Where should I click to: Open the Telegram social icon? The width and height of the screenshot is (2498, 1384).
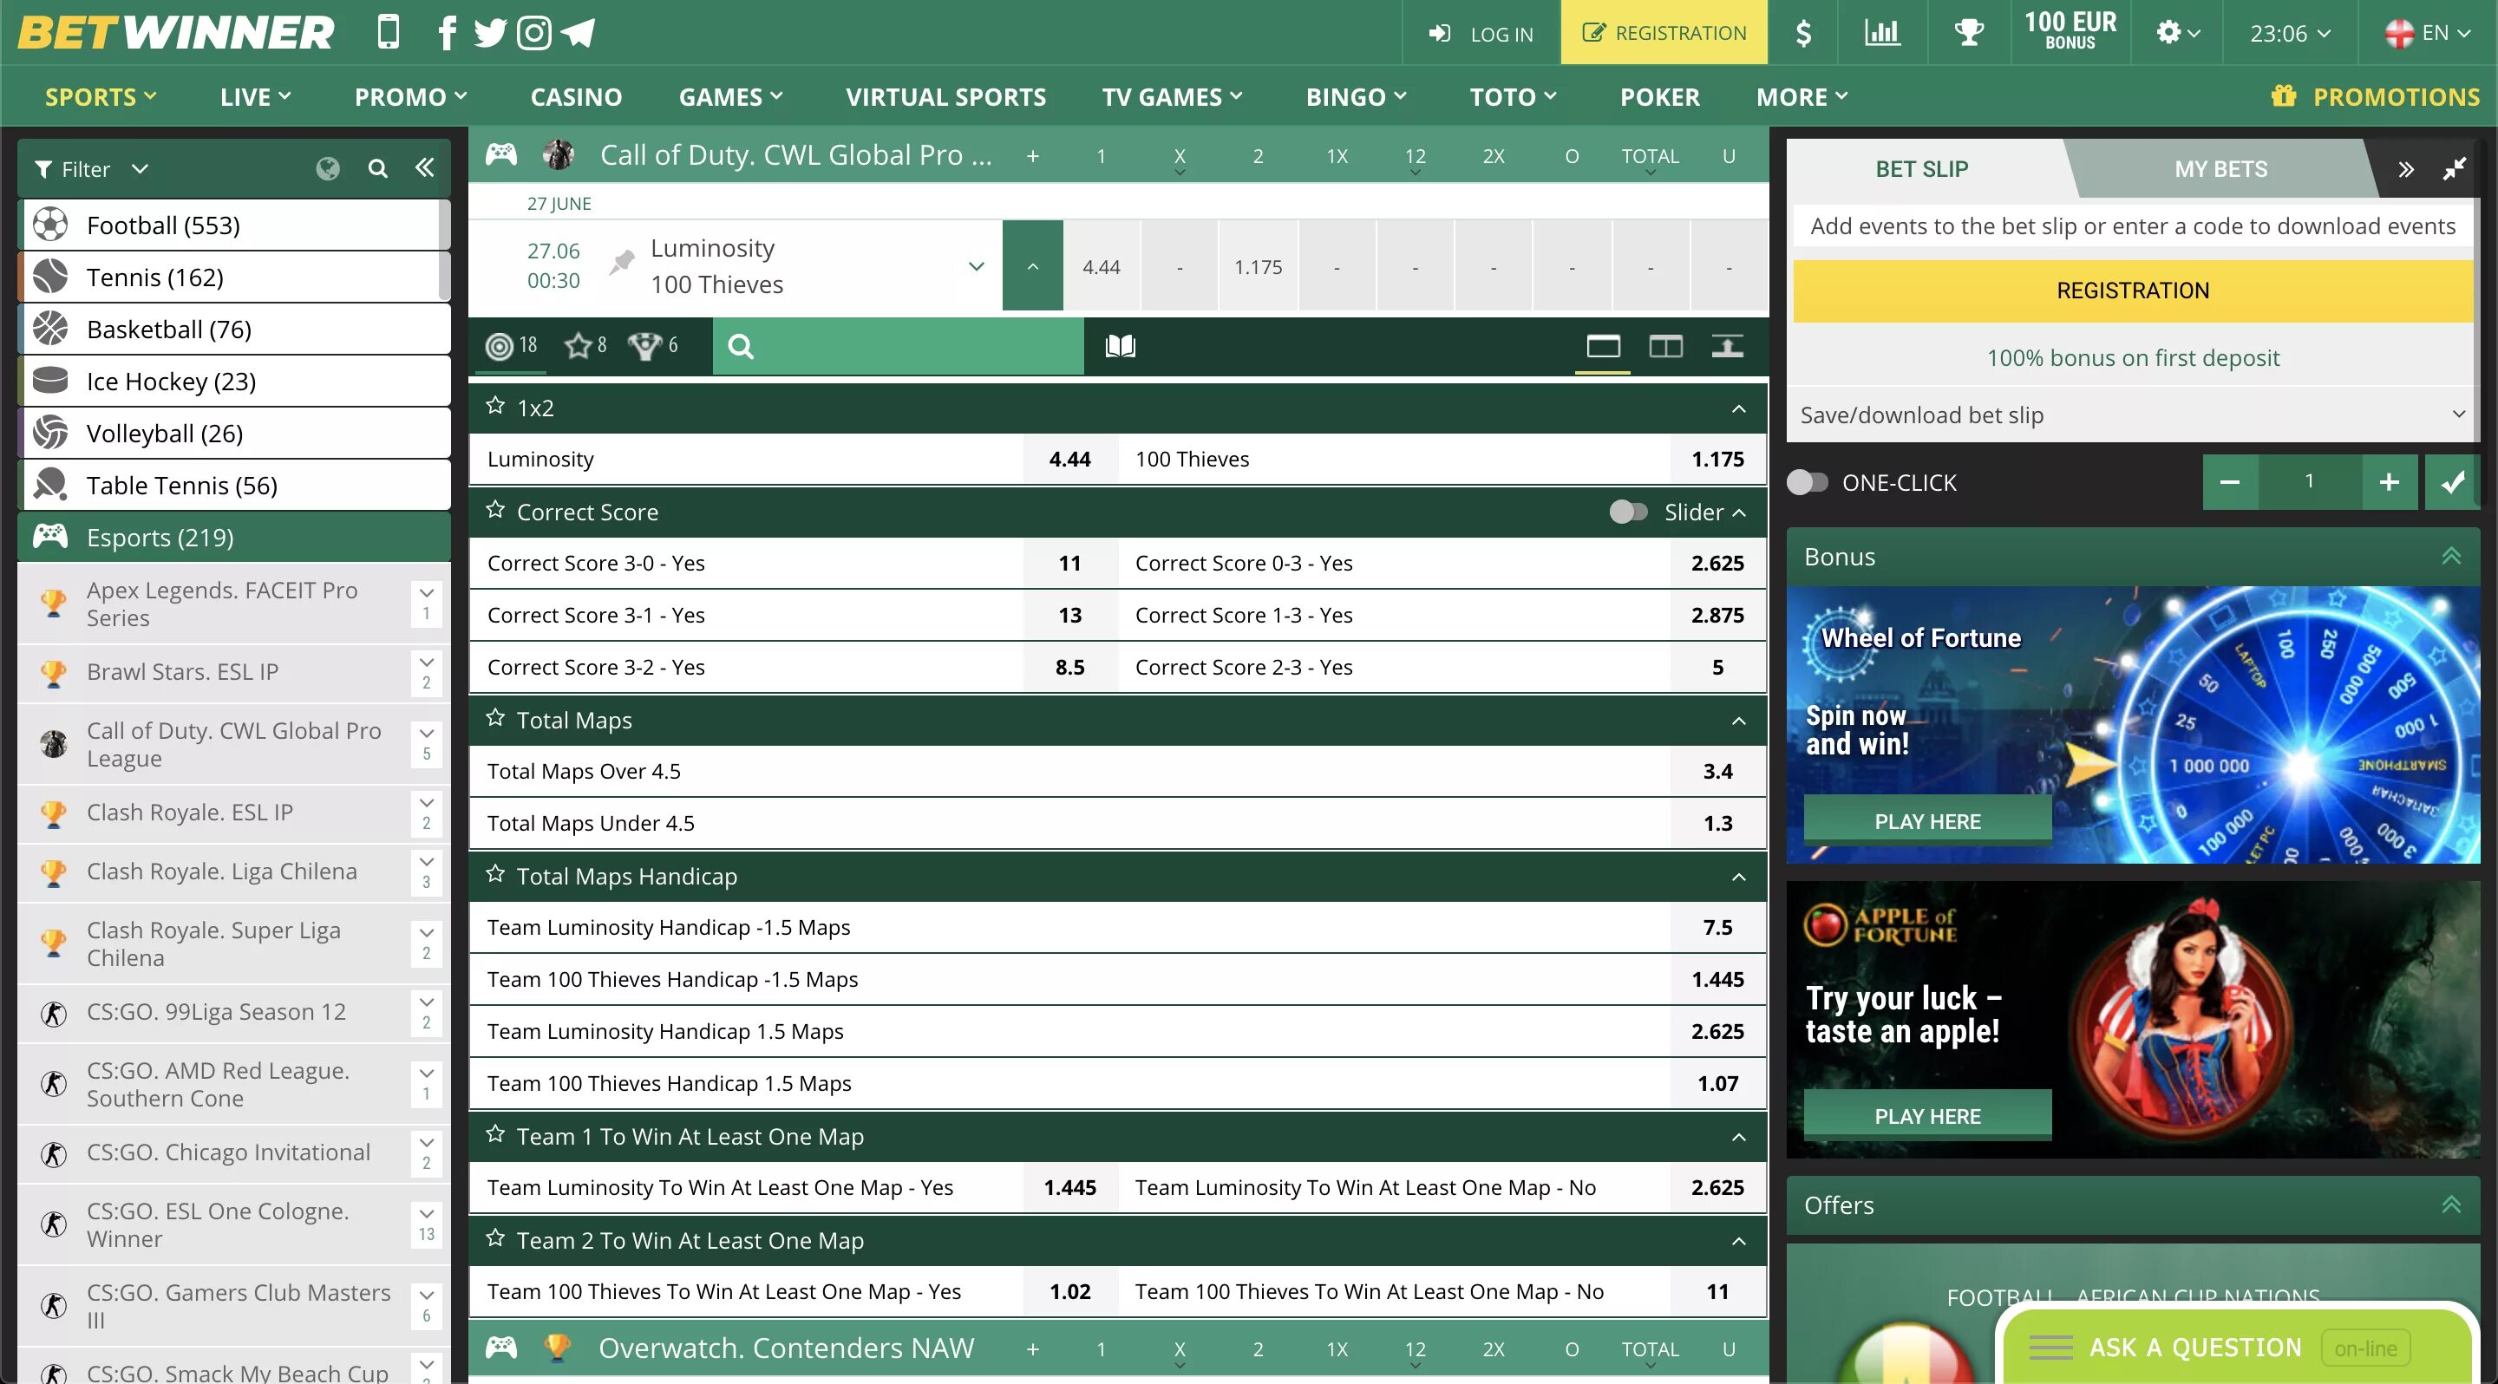[x=578, y=33]
